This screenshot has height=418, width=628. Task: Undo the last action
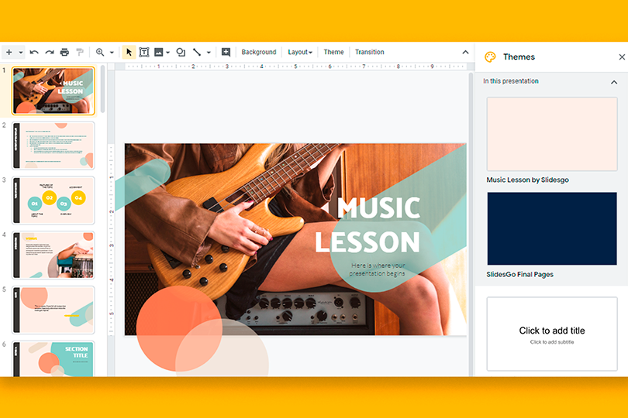point(34,52)
